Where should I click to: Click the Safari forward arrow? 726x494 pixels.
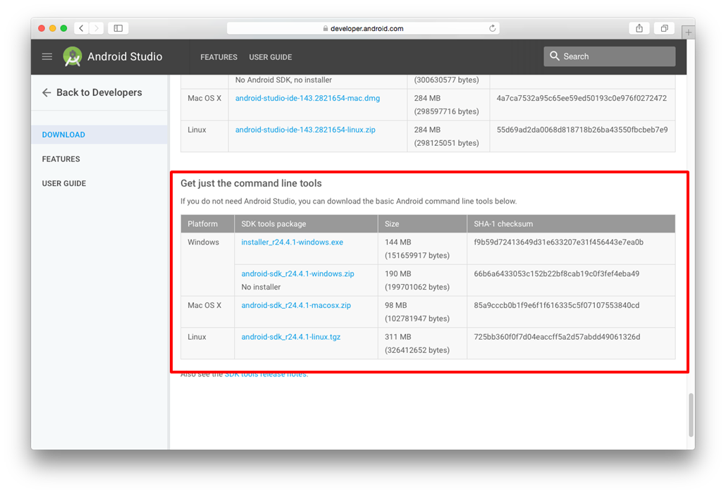[97, 28]
